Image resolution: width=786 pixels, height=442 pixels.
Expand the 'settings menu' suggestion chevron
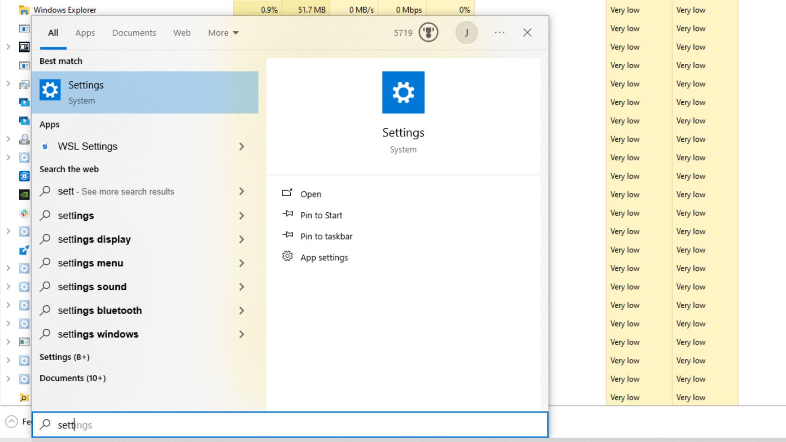click(x=242, y=263)
